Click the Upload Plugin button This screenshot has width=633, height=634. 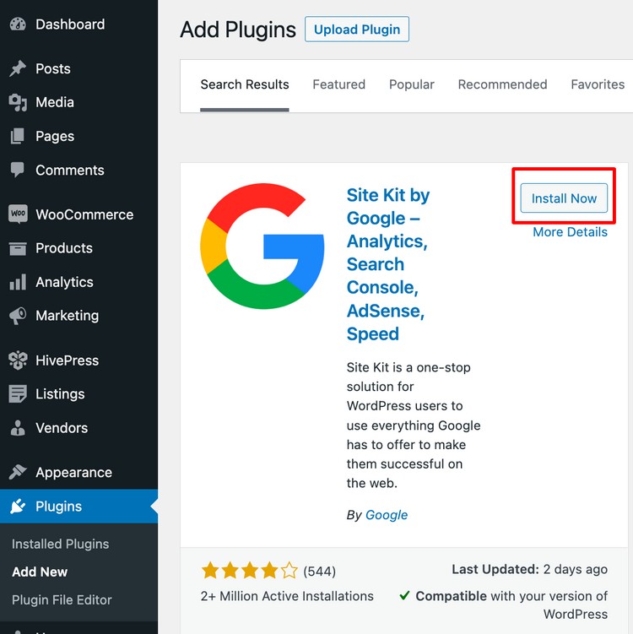(x=357, y=29)
